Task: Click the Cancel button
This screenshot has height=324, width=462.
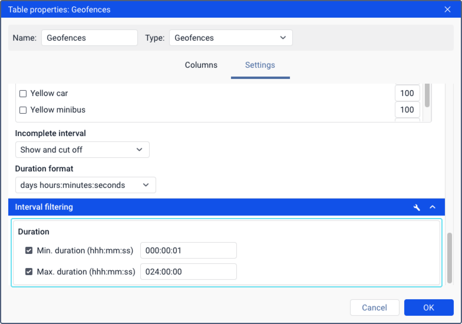Action: coord(375,308)
